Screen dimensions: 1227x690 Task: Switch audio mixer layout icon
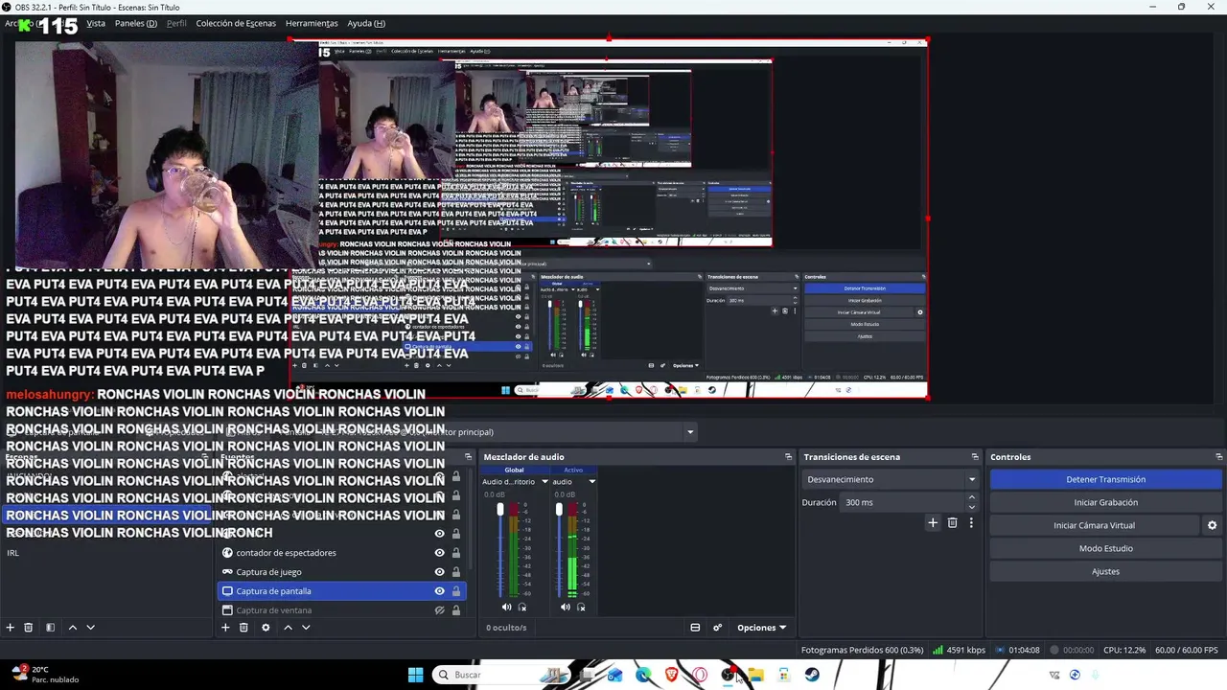pyautogui.click(x=695, y=628)
